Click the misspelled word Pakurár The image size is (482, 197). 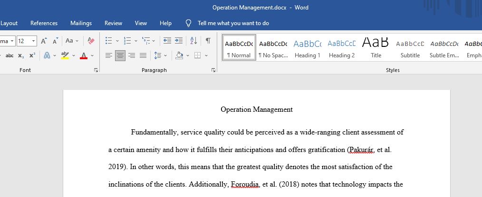point(361,150)
